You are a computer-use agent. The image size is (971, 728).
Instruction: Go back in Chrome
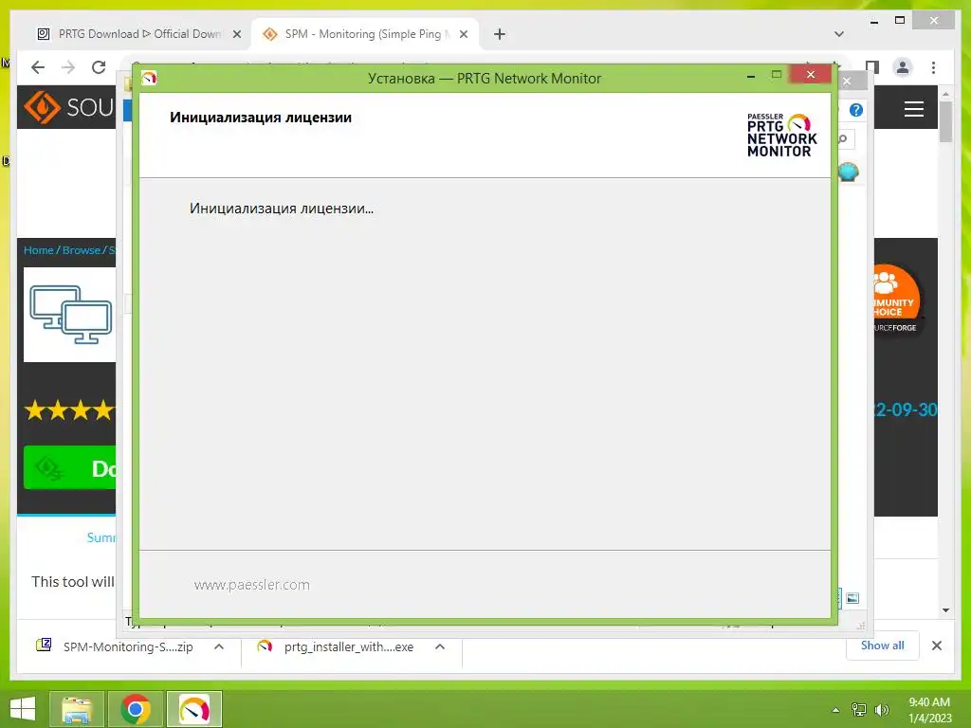click(x=38, y=67)
